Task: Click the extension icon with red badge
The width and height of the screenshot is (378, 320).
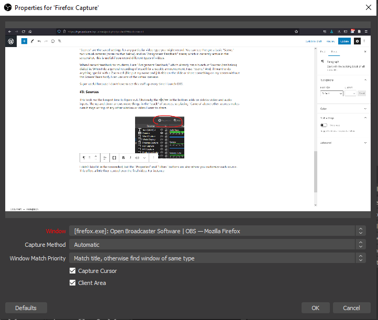Action: tap(353, 31)
